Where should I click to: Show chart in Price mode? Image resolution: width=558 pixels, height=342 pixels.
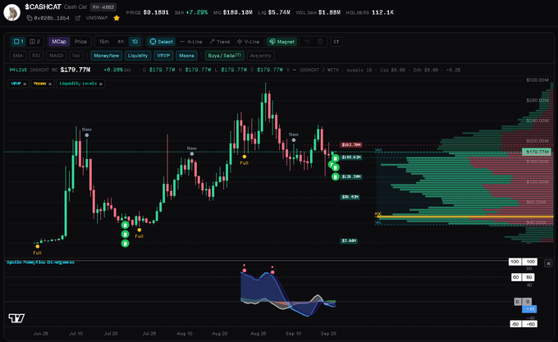(80, 42)
